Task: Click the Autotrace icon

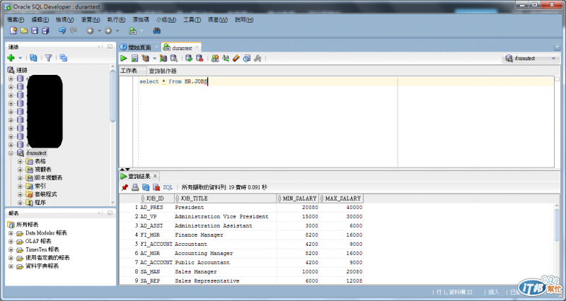Action: (x=163, y=58)
